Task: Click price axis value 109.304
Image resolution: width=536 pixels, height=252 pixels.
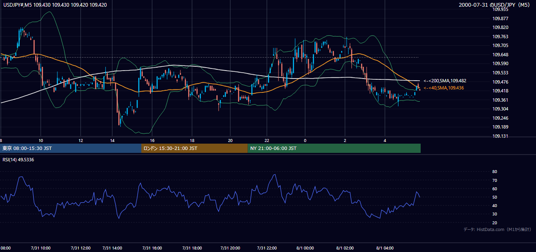Action: coord(500,109)
